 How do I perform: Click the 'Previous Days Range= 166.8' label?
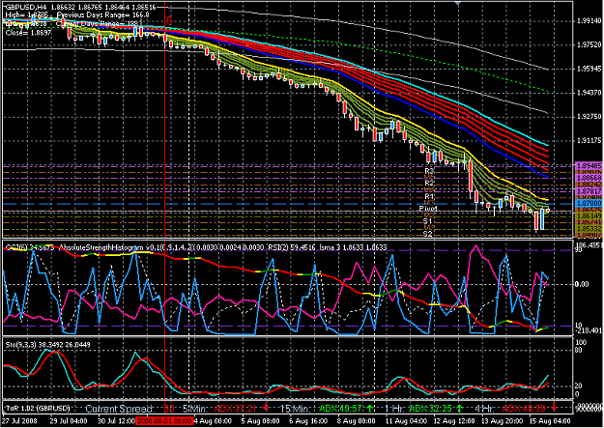[102, 15]
